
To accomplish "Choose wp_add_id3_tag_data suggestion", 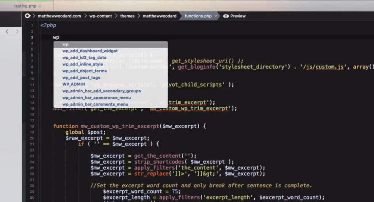I will tap(111, 57).
